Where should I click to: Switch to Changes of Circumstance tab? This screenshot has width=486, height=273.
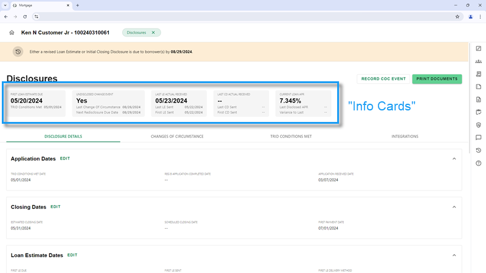tap(177, 136)
